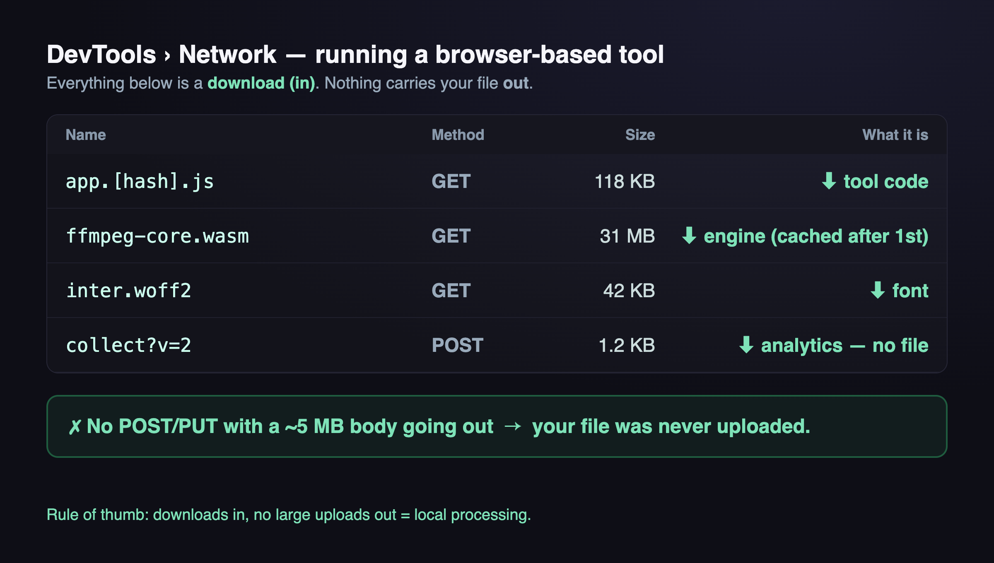Click the "tool code" description
The width and height of the screenshot is (994, 563).
(x=886, y=181)
